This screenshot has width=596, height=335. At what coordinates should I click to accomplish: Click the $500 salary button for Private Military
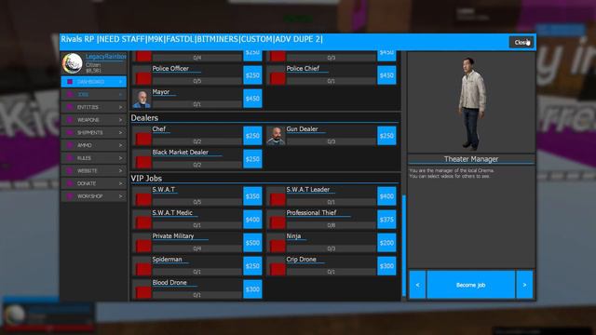[x=252, y=243]
